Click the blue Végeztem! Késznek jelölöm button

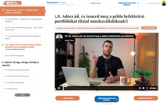[x=107, y=99]
